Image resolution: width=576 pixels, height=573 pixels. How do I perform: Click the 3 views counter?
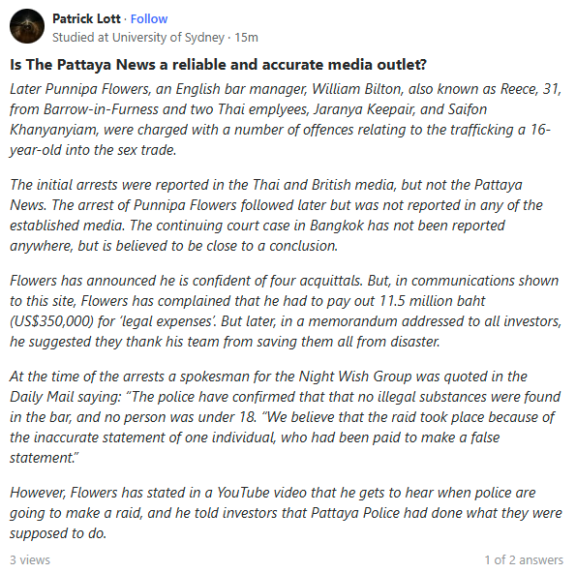click(30, 559)
